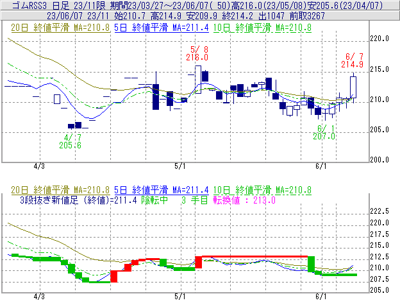The width and height of the screenshot is (400, 305).
Task: Click the 220.0 price axis label of upper chart
Action: (x=379, y=39)
